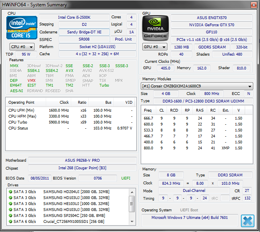Click the drives list scroll up arrow
Viewport: 260px width, 232px height.
click(x=132, y=192)
